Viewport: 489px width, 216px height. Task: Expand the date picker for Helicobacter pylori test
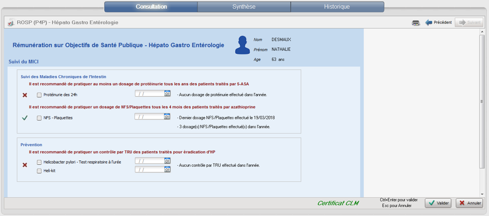coord(167,161)
